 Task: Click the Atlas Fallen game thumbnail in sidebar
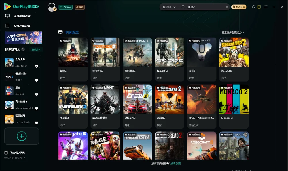(9, 63)
